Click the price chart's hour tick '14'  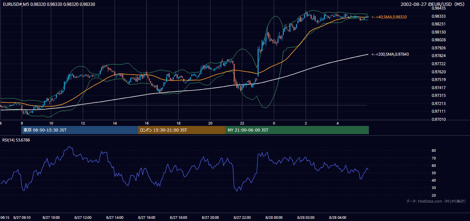click(115, 123)
